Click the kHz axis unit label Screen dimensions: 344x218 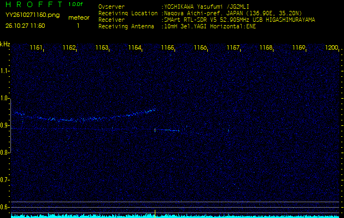pyautogui.click(x=5, y=44)
